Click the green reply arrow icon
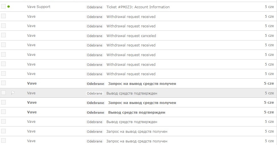The image size is (277, 145). (x=8, y=7)
